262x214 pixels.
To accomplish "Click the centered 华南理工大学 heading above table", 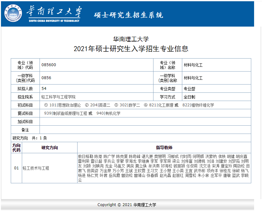I will 131,39.
